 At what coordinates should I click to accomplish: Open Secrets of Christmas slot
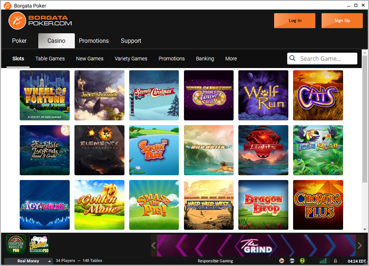[154, 95]
